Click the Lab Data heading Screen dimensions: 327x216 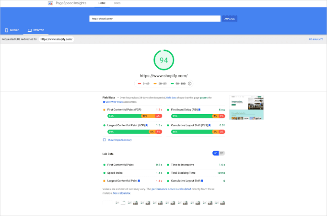coord(108,154)
